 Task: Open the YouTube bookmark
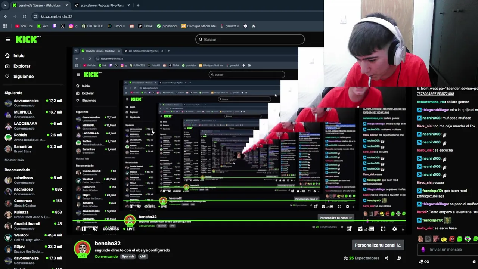pyautogui.click(x=24, y=26)
